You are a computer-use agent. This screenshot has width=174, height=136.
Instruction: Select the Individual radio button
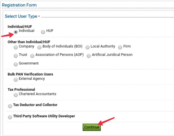[x=16, y=32]
